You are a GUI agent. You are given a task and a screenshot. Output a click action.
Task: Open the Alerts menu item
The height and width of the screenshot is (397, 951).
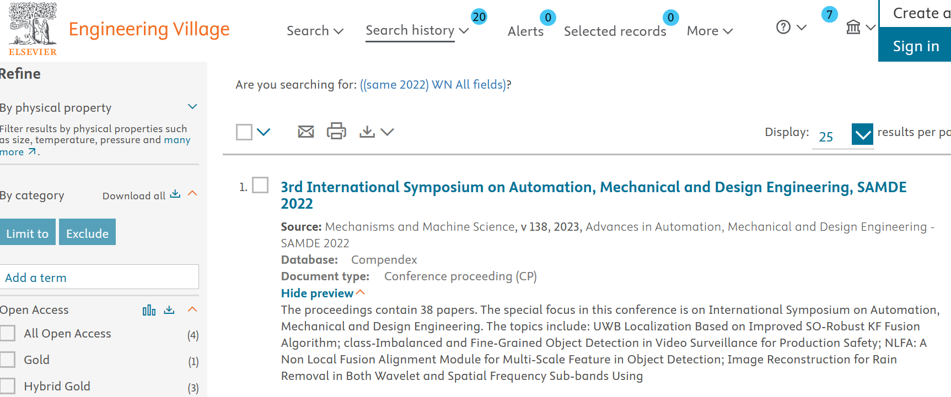coord(525,31)
